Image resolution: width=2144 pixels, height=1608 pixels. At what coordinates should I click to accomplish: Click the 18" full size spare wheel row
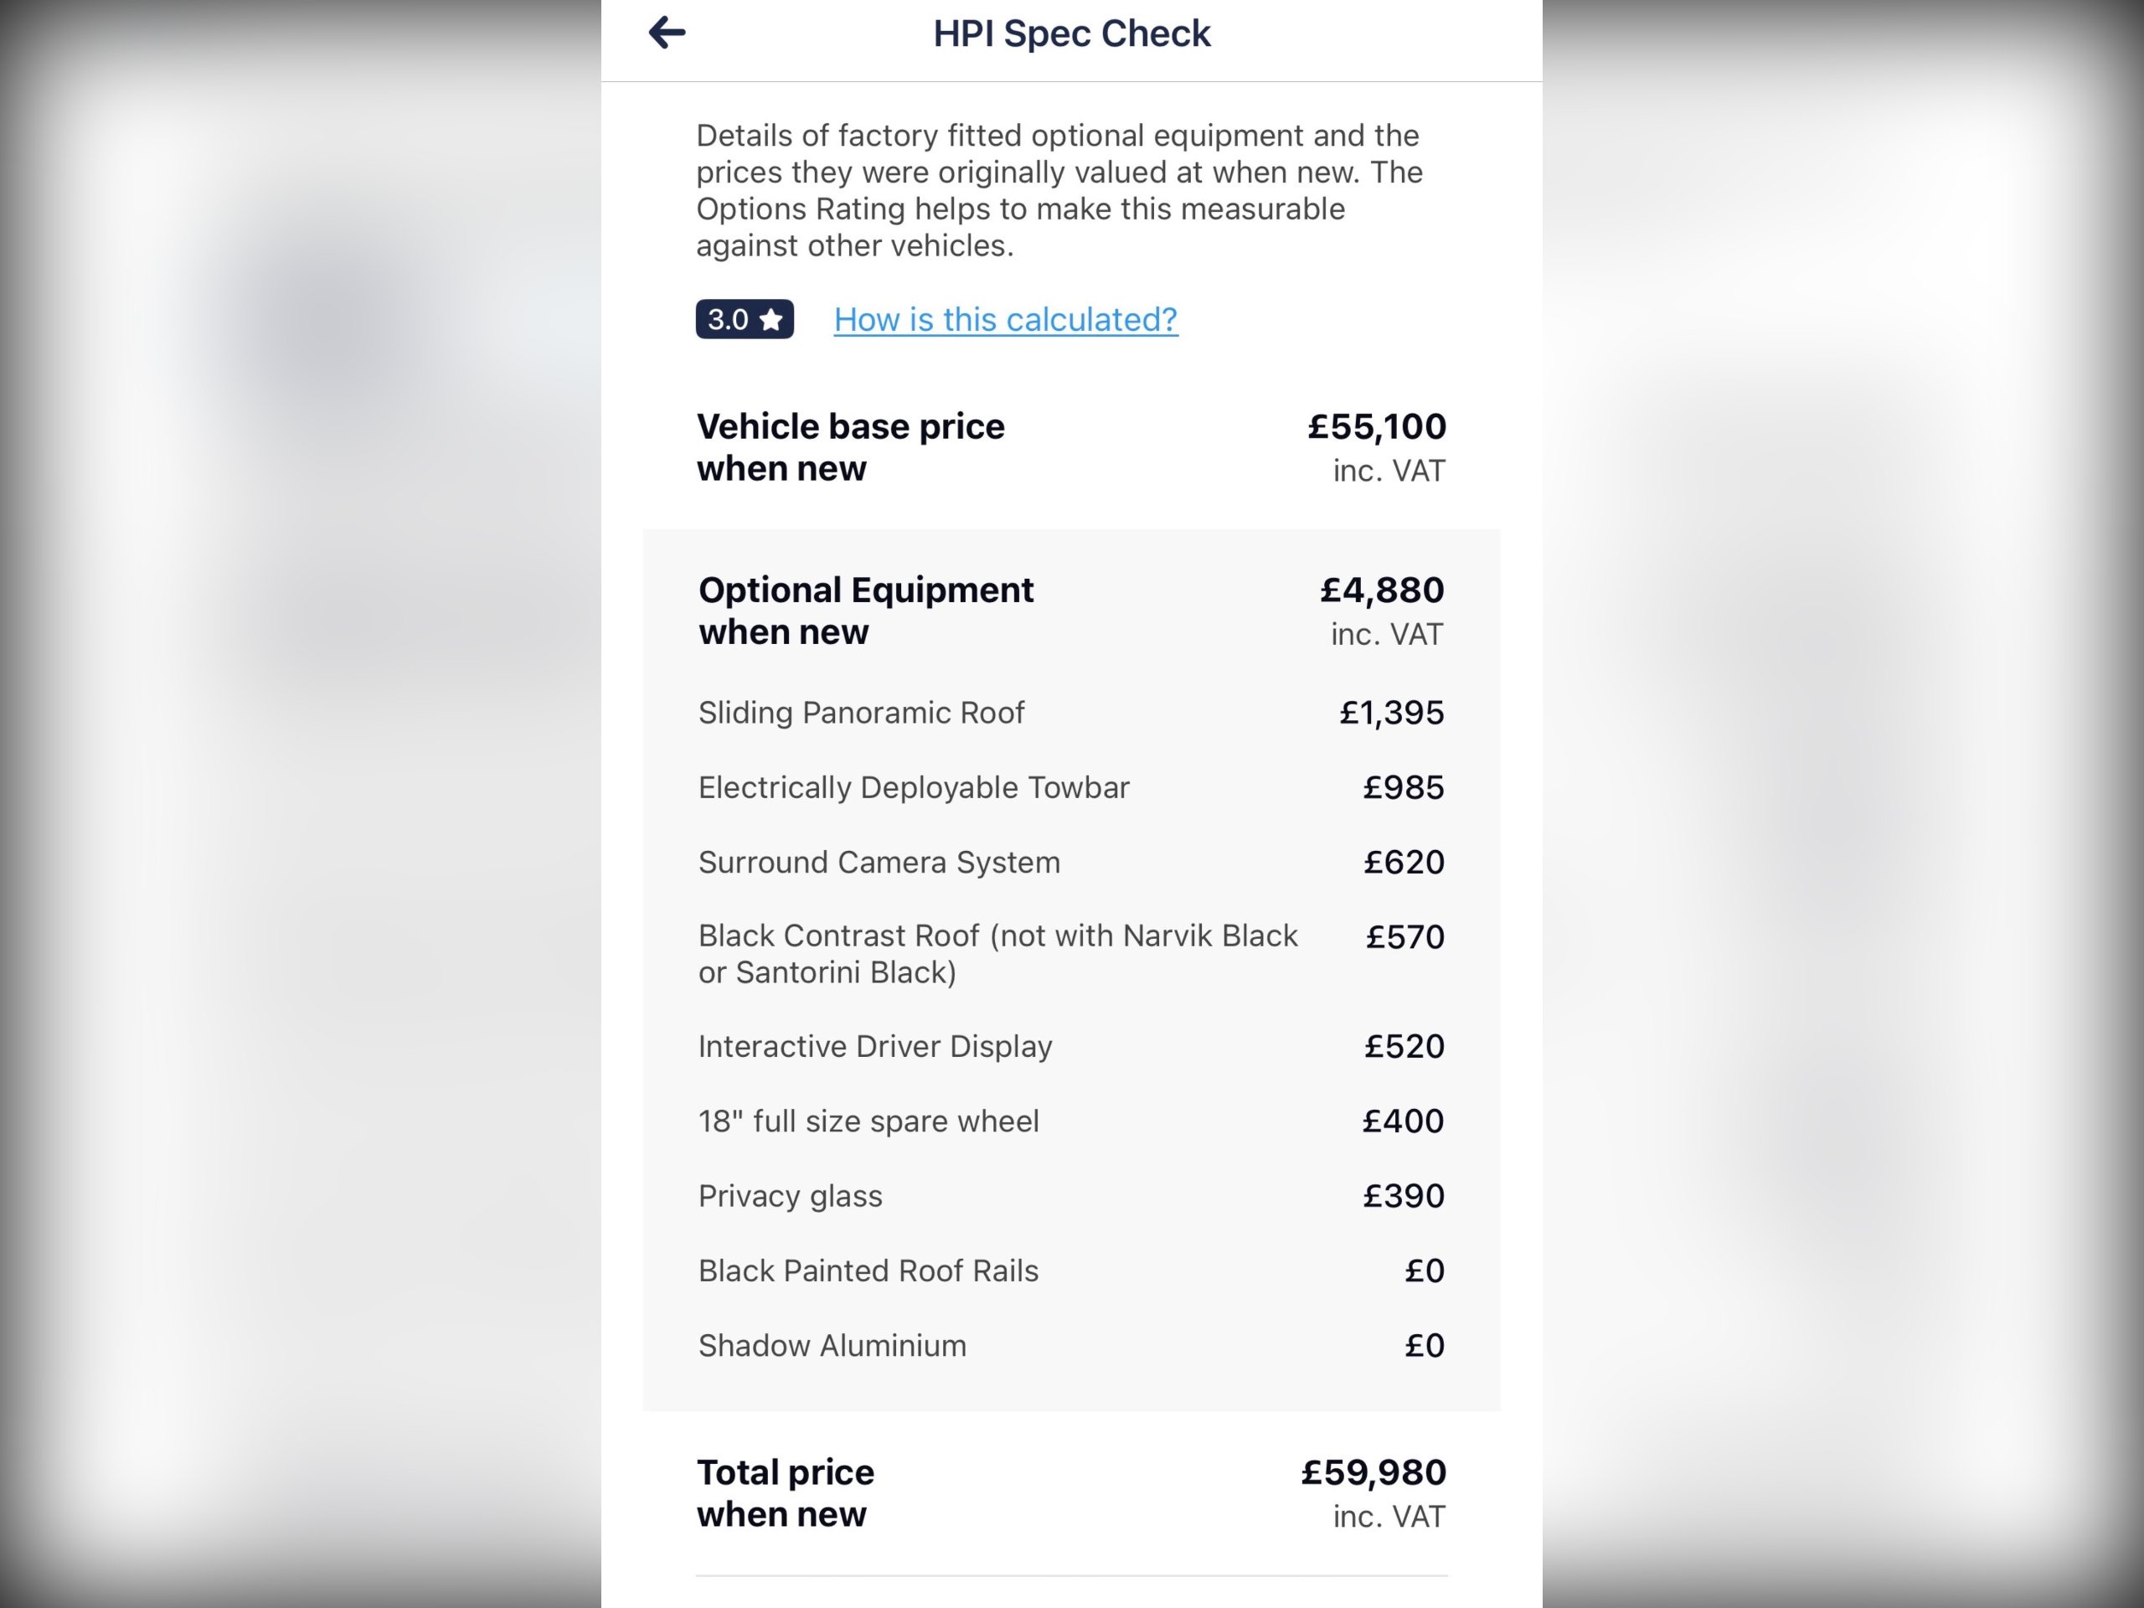click(868, 1121)
